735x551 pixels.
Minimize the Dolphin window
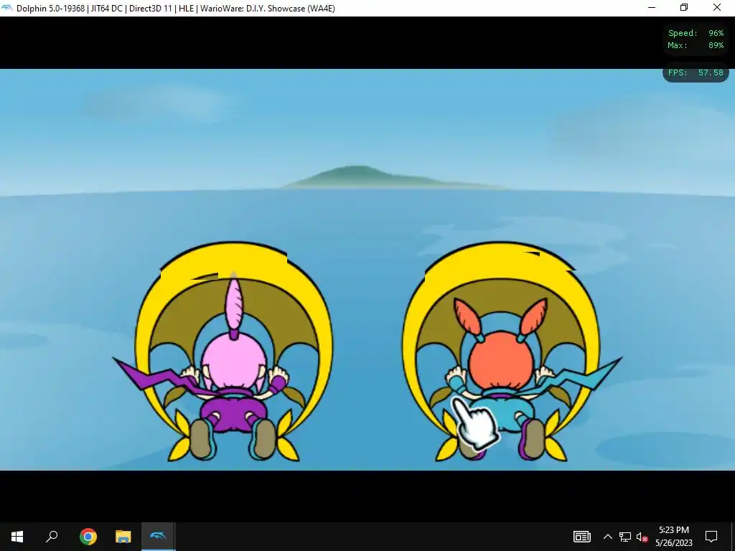coord(652,8)
